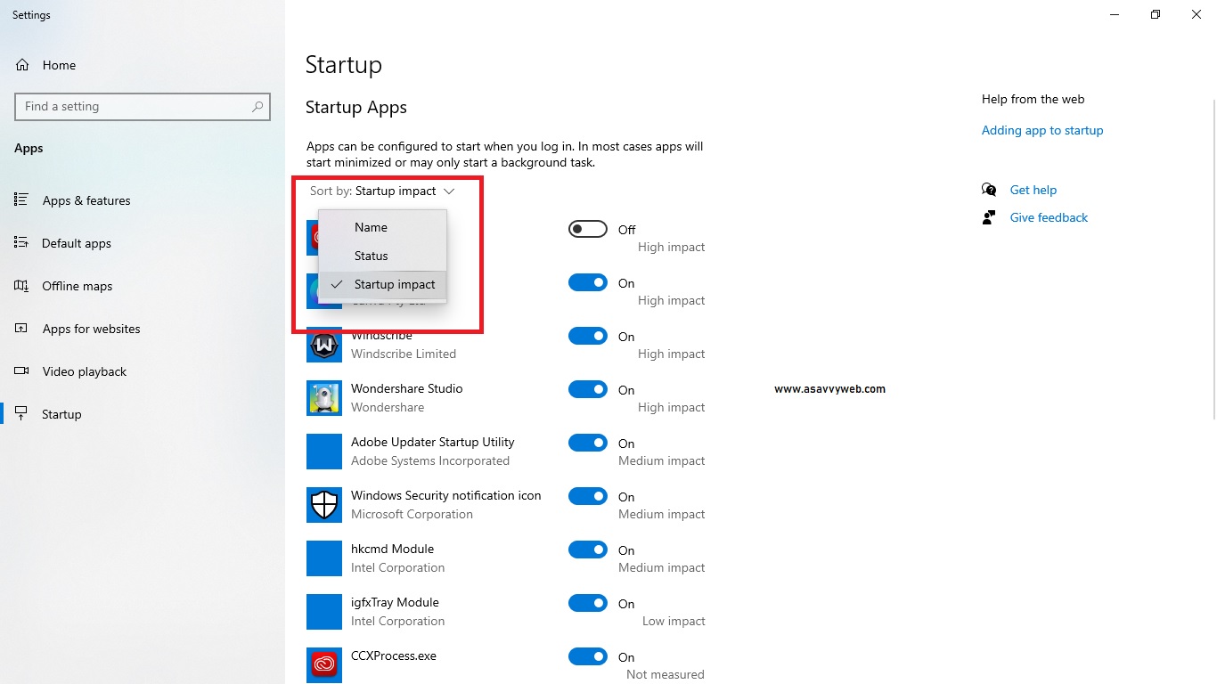Turn off the Windscribe startup toggle

[587, 336]
